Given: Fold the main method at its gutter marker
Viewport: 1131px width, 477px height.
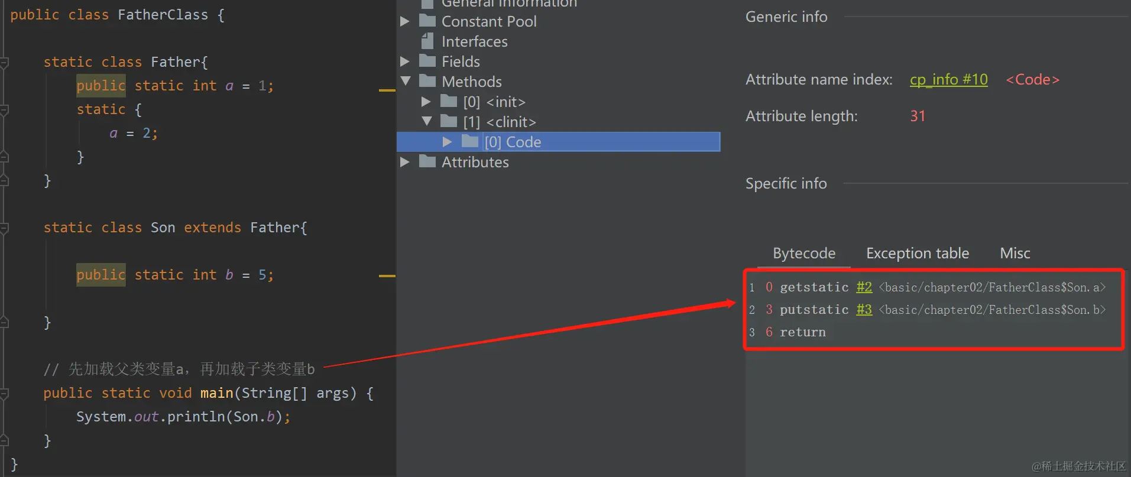Looking at the screenshot, I should (4, 393).
